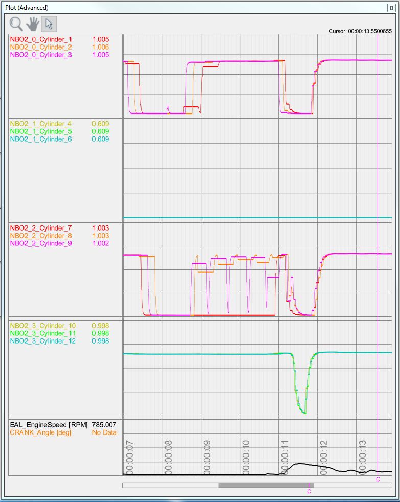Click the NBO2_3_Cylinder_11 signal label
The image size is (400, 502).
tap(43, 333)
